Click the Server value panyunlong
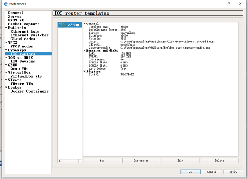 pos(128,33)
